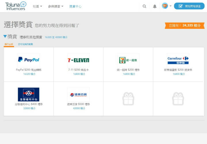Image resolution: width=207 pixels, height=144 pixels.
Task: Click the 全聯福利中心 logo
Action: click(x=29, y=94)
